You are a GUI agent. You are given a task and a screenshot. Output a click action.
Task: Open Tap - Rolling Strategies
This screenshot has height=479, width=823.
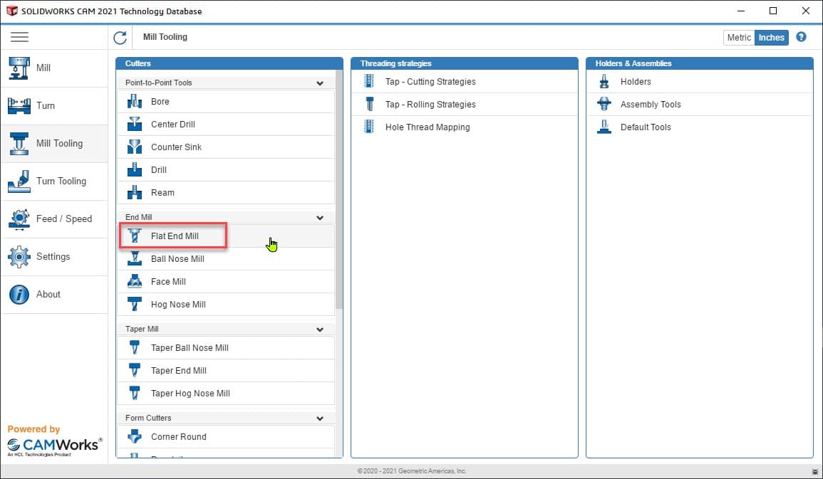click(464, 105)
